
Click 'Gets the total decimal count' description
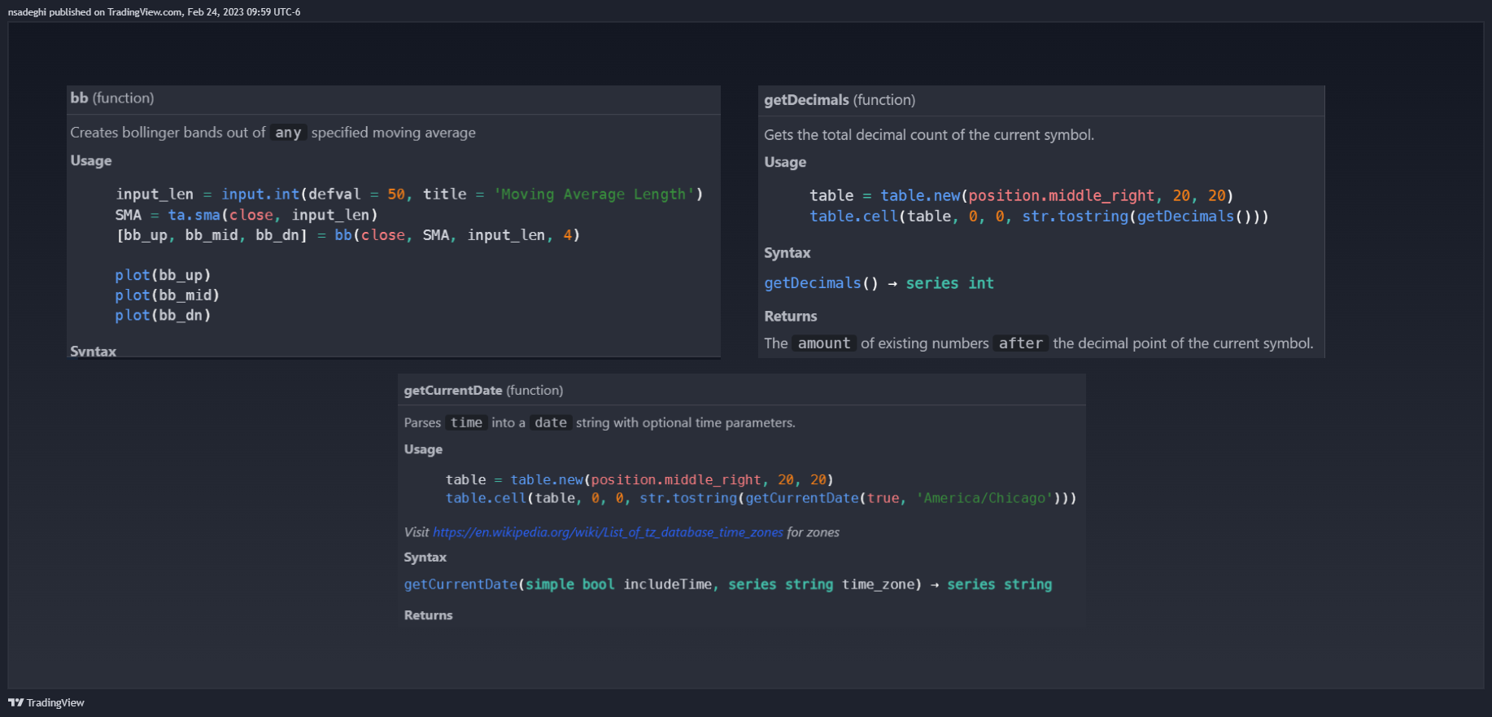pos(929,135)
